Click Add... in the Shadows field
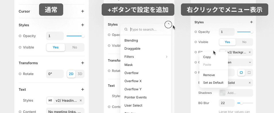The width and height of the screenshot is (274, 113). 232,93
